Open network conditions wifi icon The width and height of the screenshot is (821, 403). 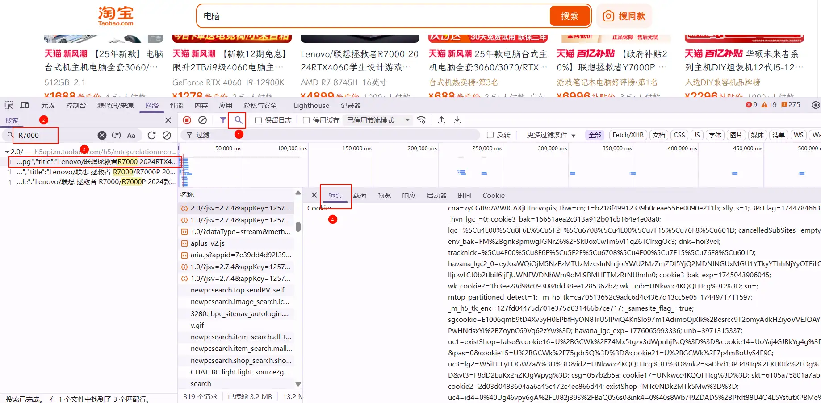tap(421, 120)
